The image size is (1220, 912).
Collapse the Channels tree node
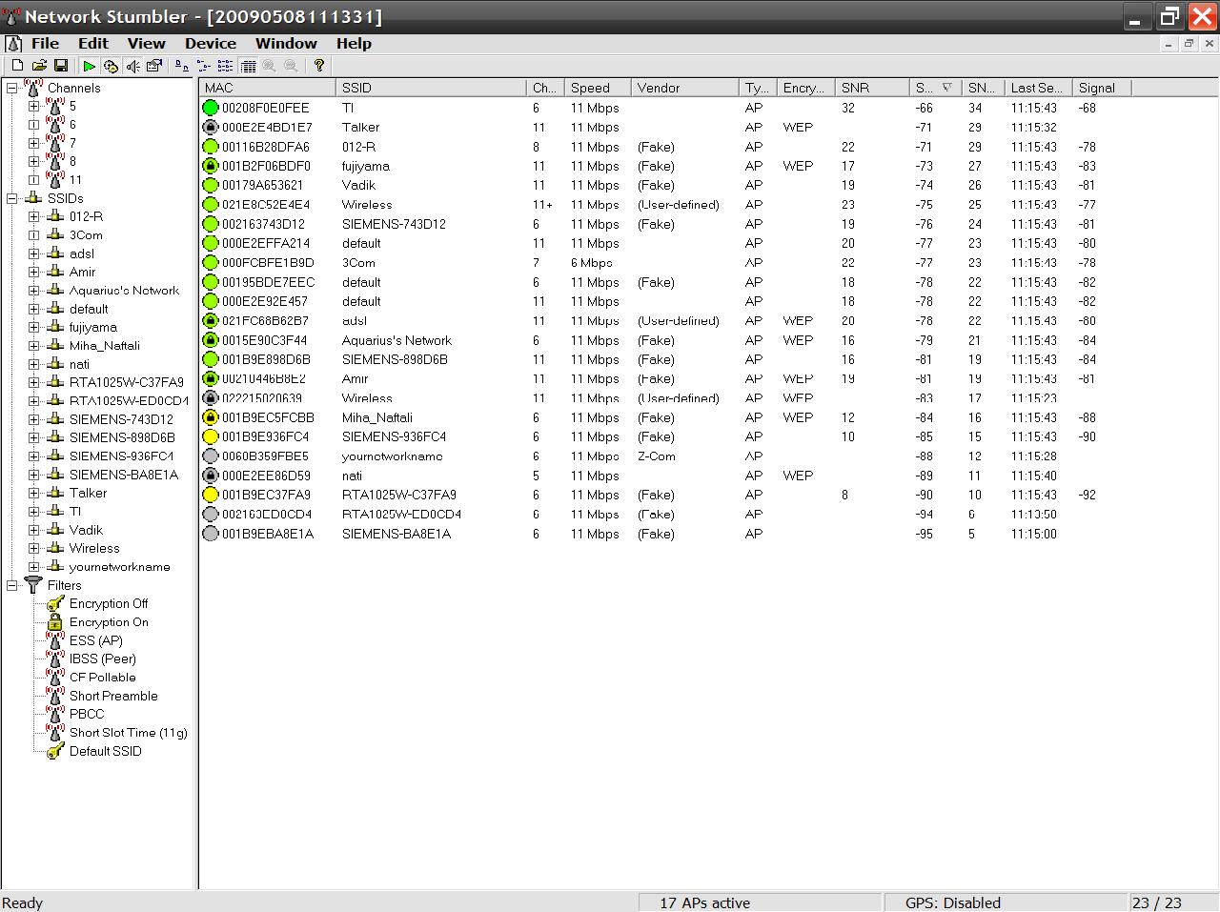point(12,88)
